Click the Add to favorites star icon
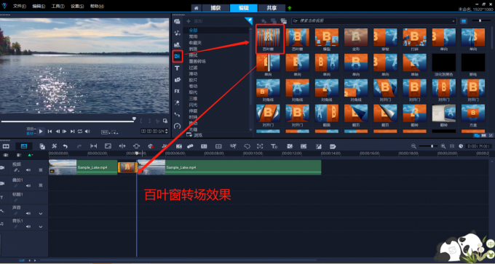The width and height of the screenshot is (495, 264). coord(264,21)
